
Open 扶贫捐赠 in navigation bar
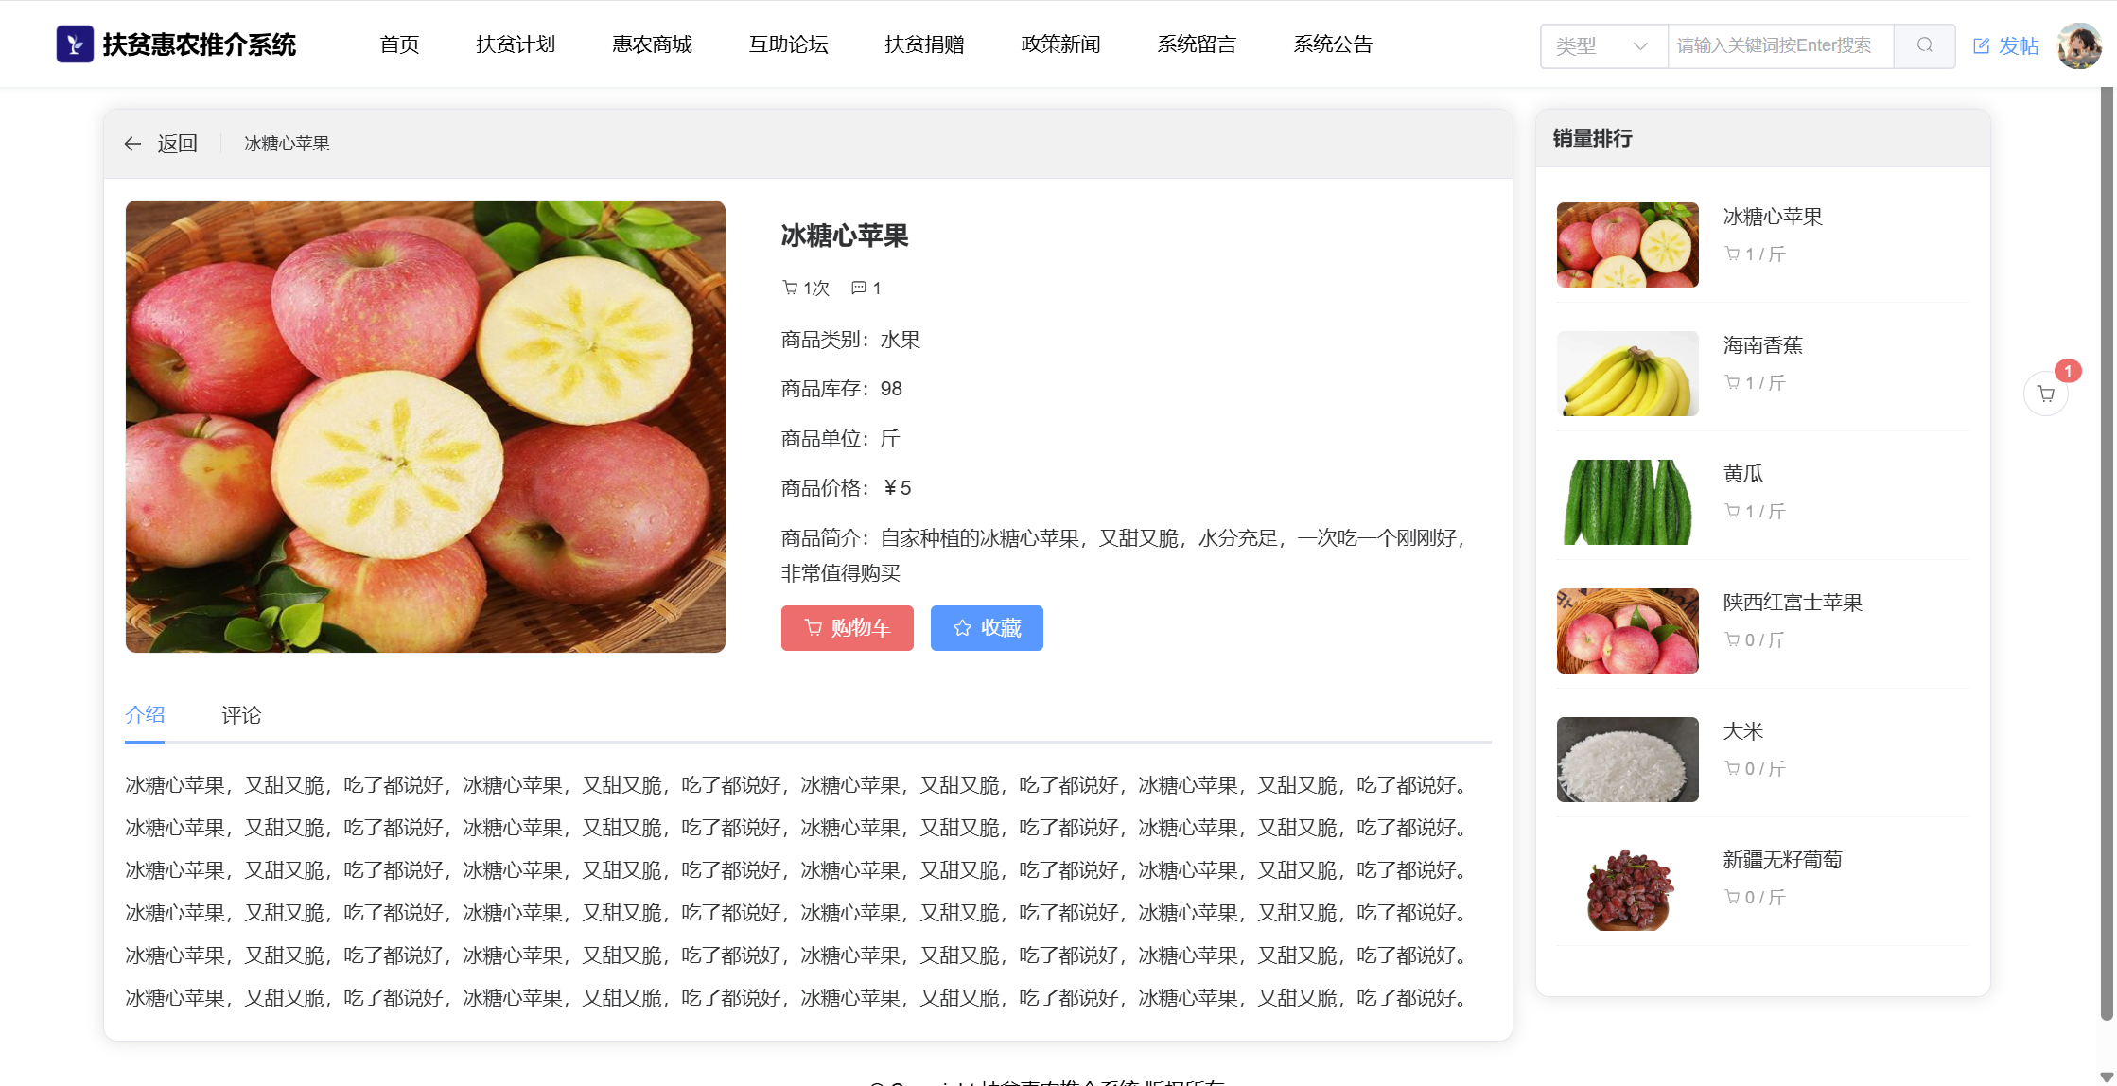(924, 44)
